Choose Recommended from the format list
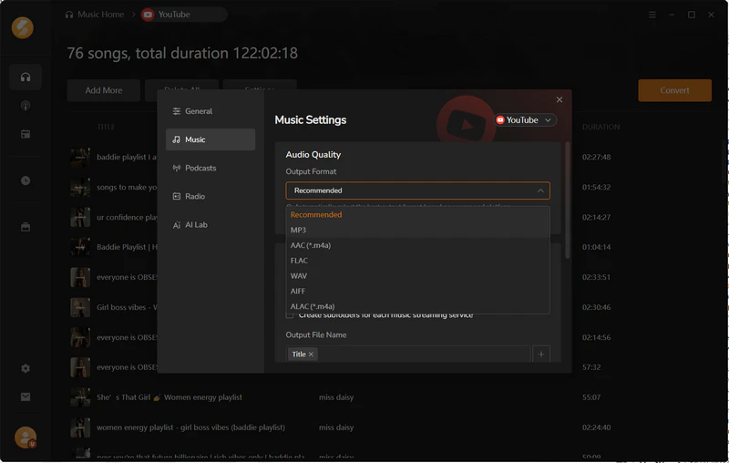Image resolution: width=729 pixels, height=463 pixels. (x=417, y=215)
